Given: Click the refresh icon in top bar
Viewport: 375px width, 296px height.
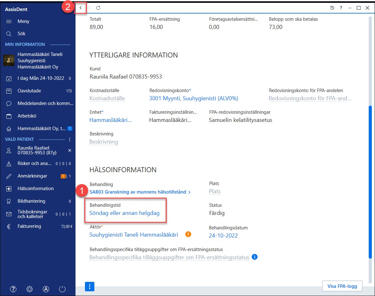Looking at the screenshot, I should pos(98,8).
